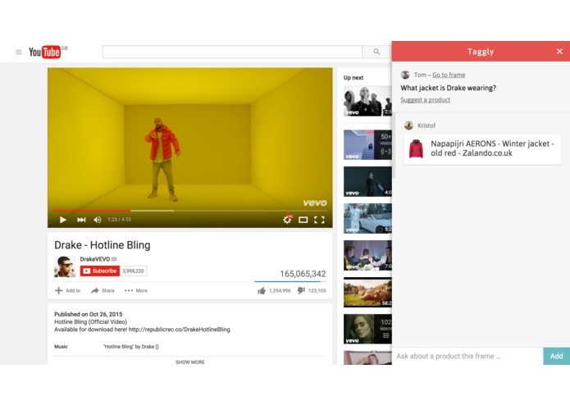
Task: Switch to theater mode
Action: click(x=303, y=220)
